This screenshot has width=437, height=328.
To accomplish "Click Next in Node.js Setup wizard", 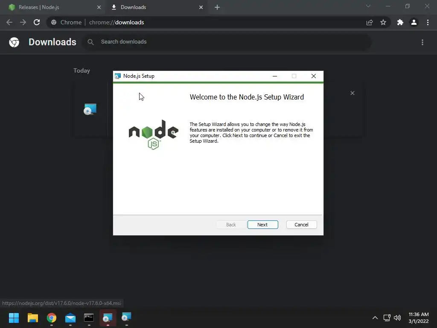I will point(262,225).
